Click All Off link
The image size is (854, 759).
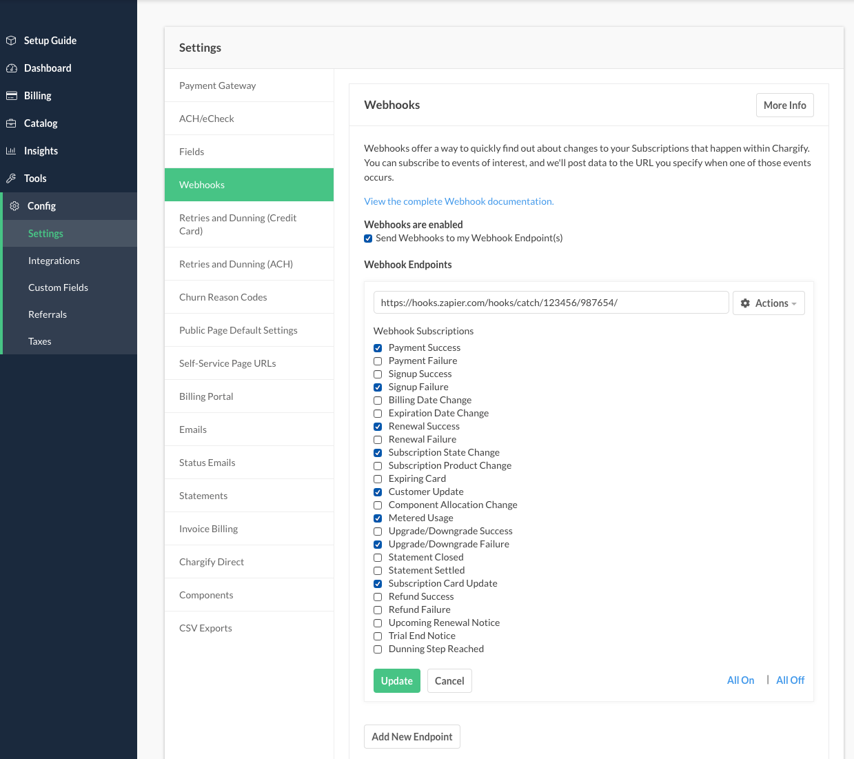(x=790, y=680)
